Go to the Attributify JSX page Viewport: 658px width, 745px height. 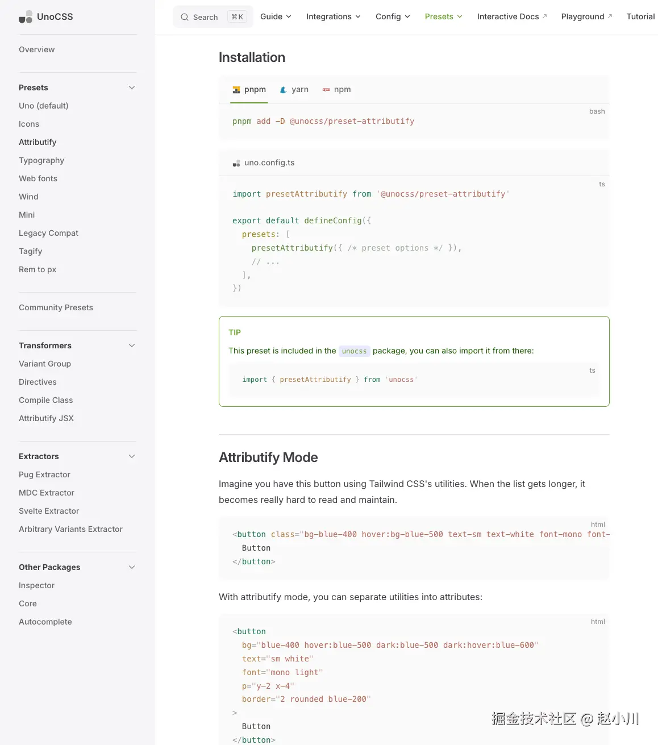point(46,418)
